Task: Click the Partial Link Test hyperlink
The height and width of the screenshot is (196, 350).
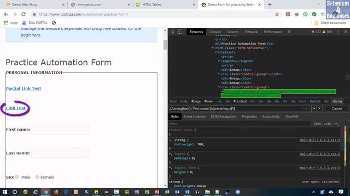Action: click(x=24, y=88)
